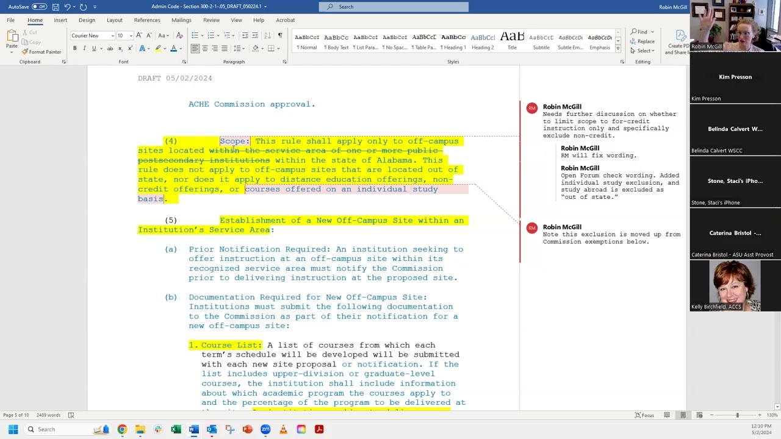Image resolution: width=781 pixels, height=439 pixels.
Task: Justify the paragraph text
Action: click(x=225, y=48)
